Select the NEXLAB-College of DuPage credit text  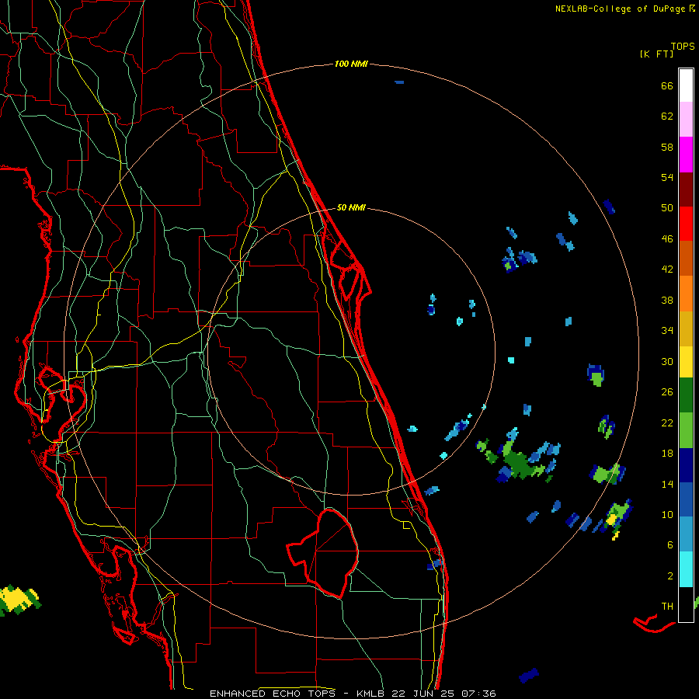(624, 9)
